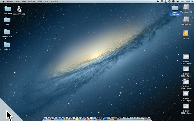Screen dimensions: 194x121
Task: Open iTunes from the Dock
Action: tap(60, 119)
